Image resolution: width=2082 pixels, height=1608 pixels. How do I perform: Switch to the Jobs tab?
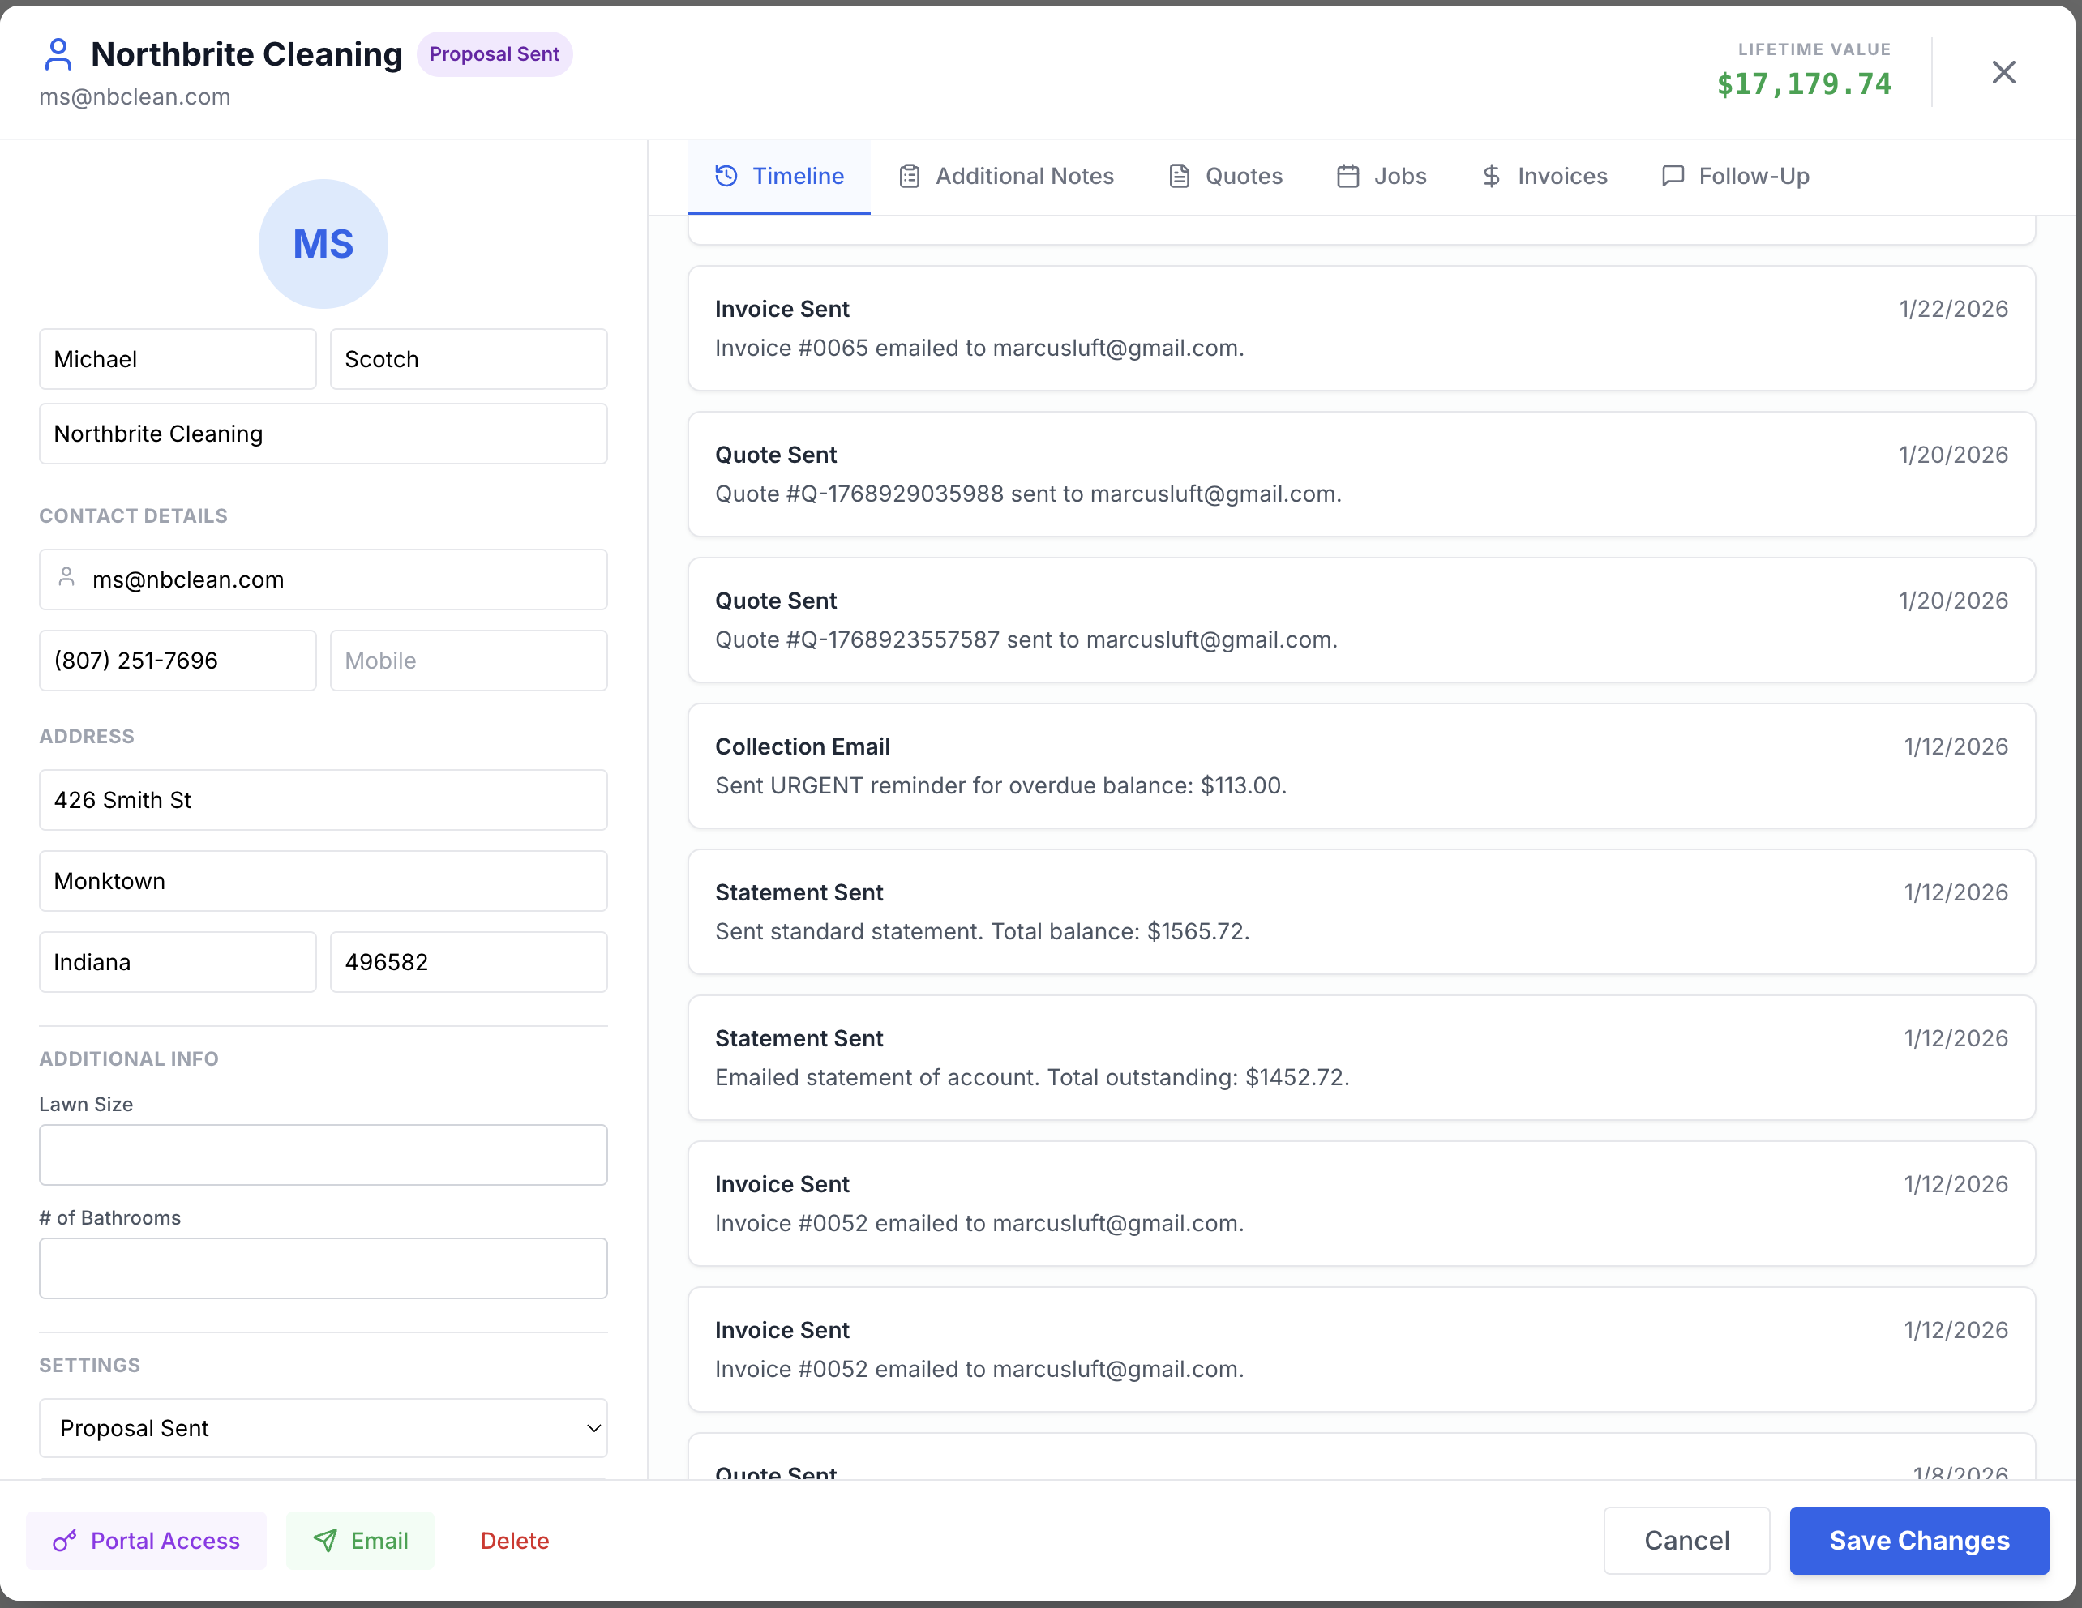(x=1382, y=177)
